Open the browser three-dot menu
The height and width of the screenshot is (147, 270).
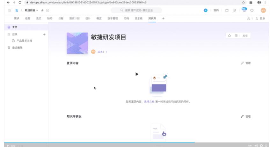point(265,3)
